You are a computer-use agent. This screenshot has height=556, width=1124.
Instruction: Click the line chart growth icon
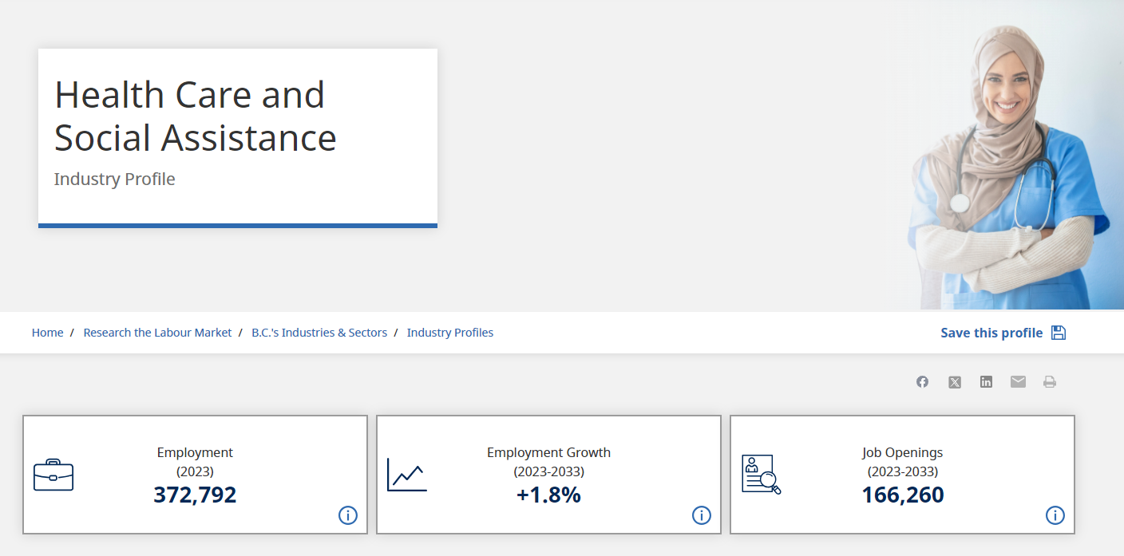coord(407,475)
